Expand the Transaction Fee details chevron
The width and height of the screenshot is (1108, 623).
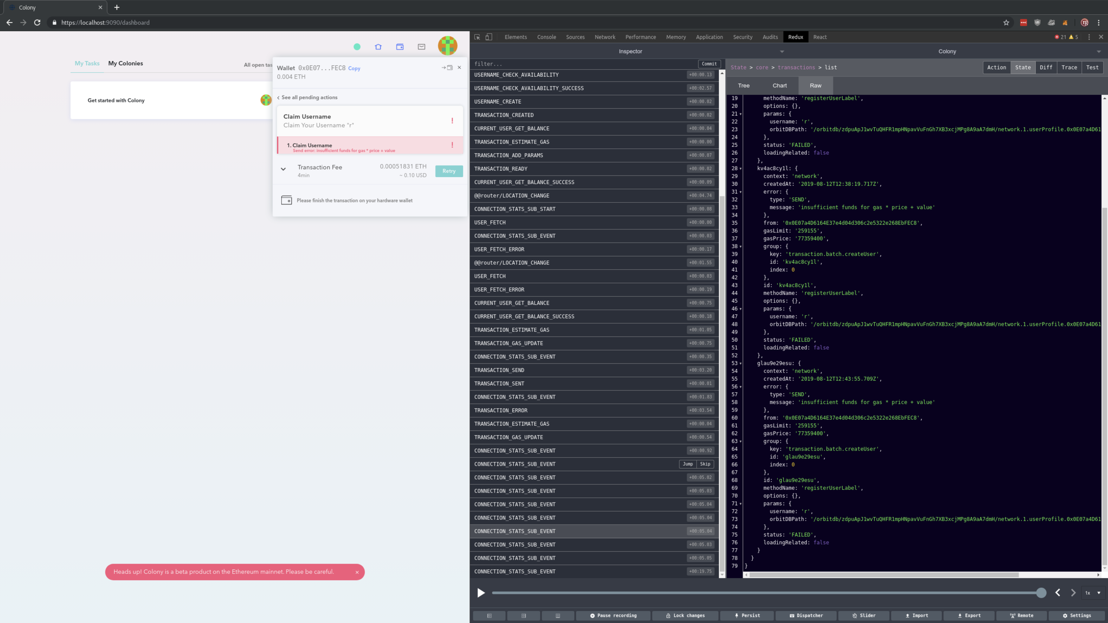pos(283,169)
